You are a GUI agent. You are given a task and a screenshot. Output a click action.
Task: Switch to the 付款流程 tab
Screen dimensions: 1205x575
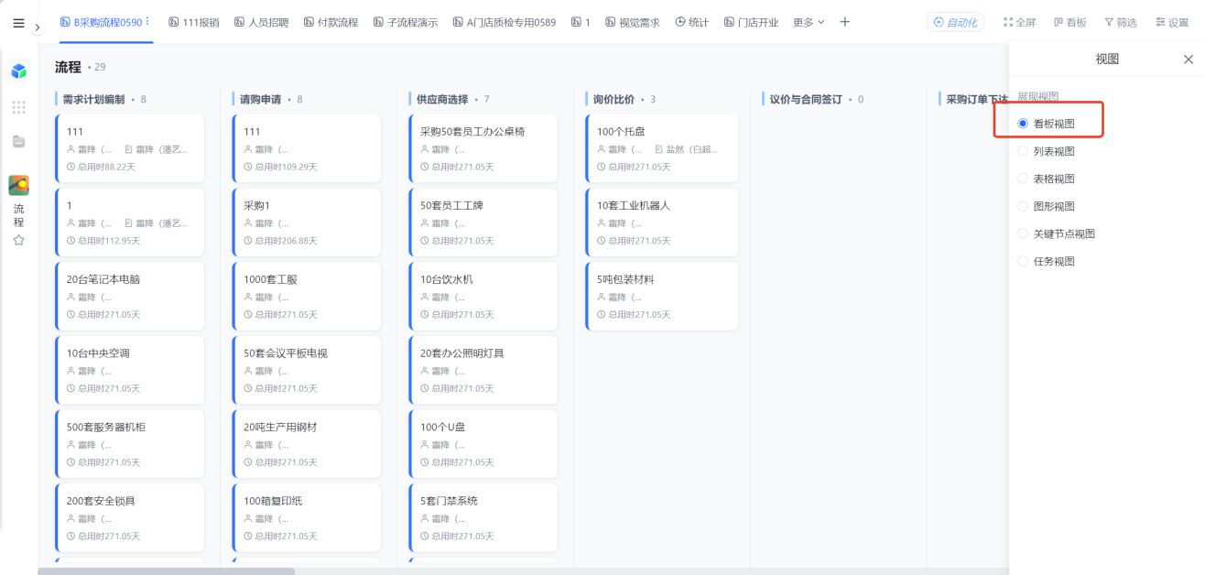pos(331,22)
